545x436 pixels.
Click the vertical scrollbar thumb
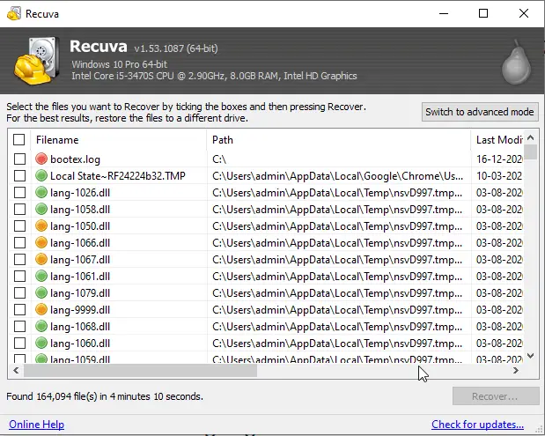[x=530, y=151]
